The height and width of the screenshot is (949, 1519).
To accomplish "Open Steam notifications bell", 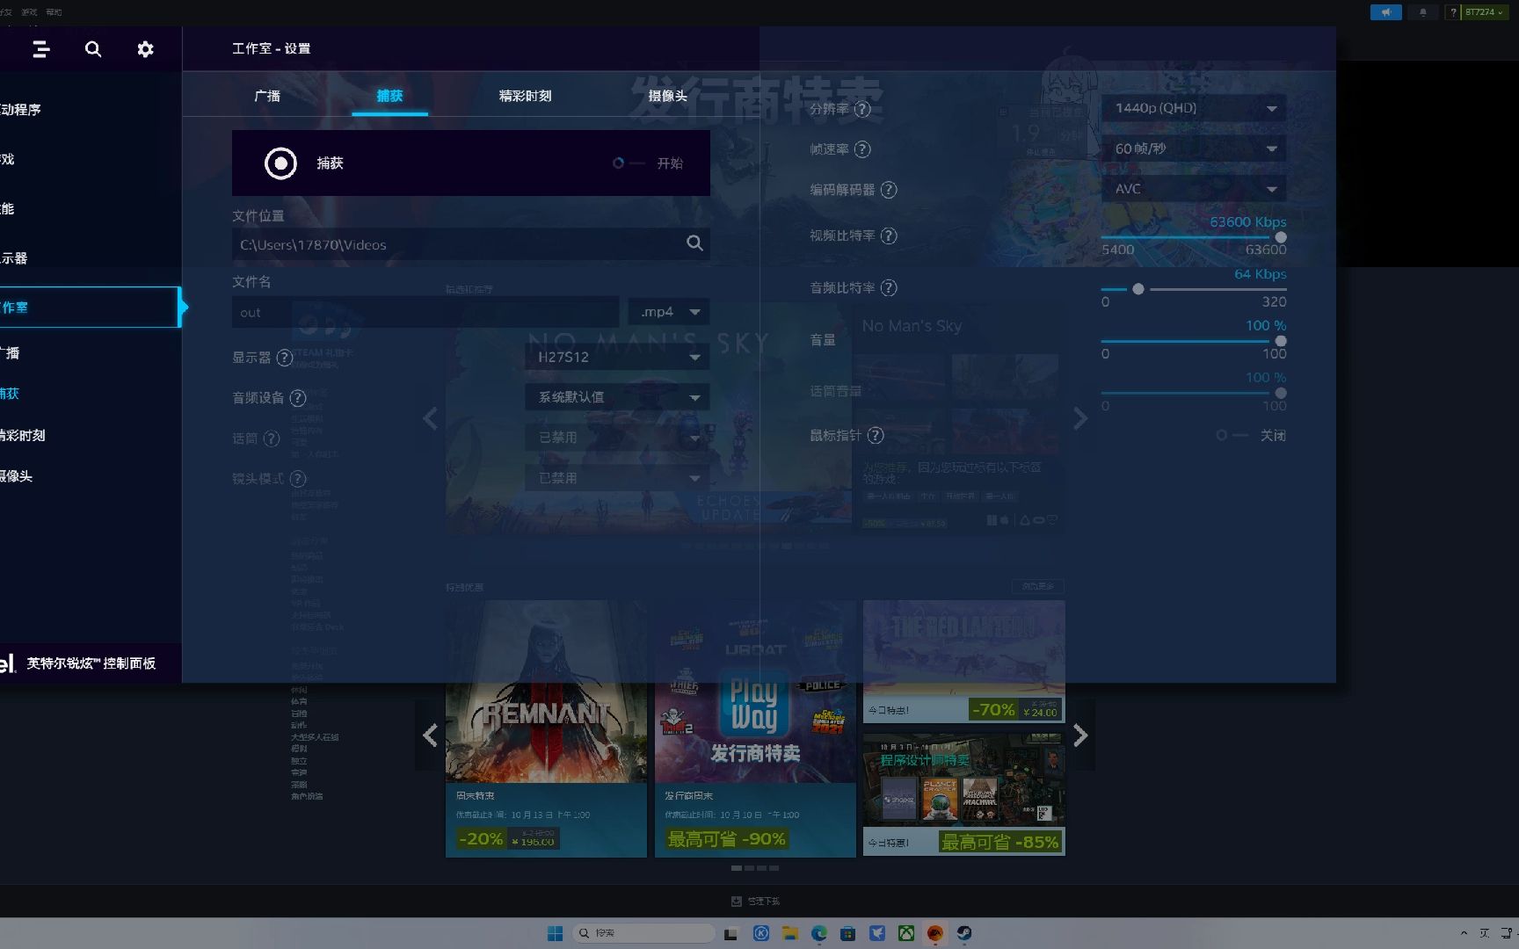I will tap(1422, 12).
